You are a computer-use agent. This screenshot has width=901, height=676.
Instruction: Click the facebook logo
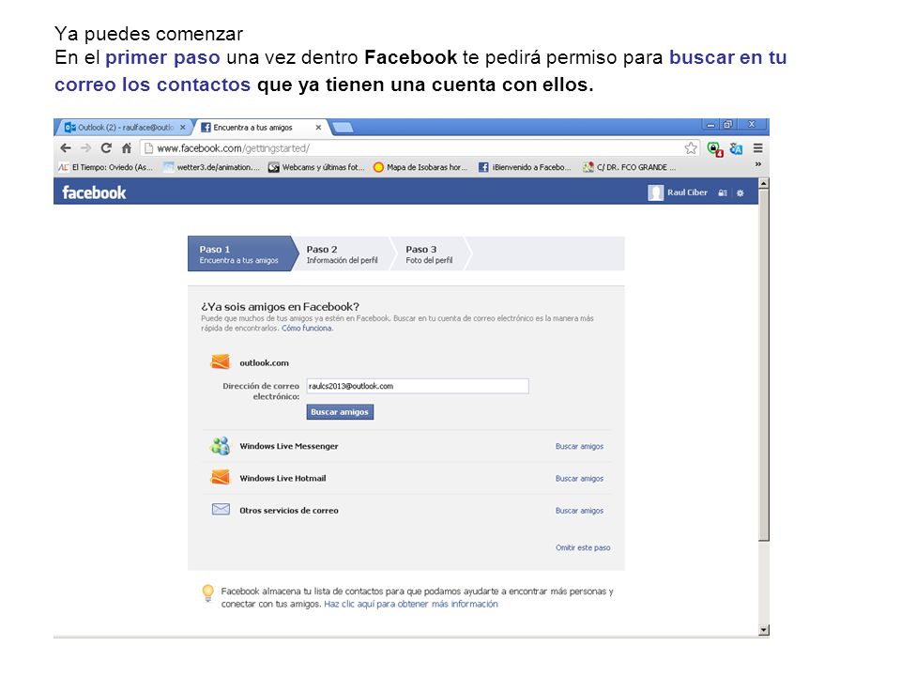pos(94,192)
